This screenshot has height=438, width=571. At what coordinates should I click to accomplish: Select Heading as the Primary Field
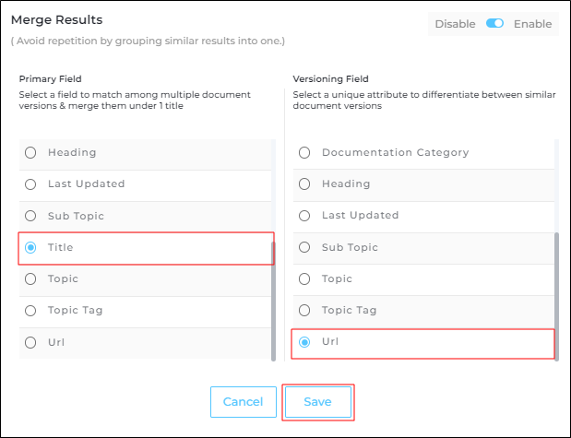[x=31, y=153]
